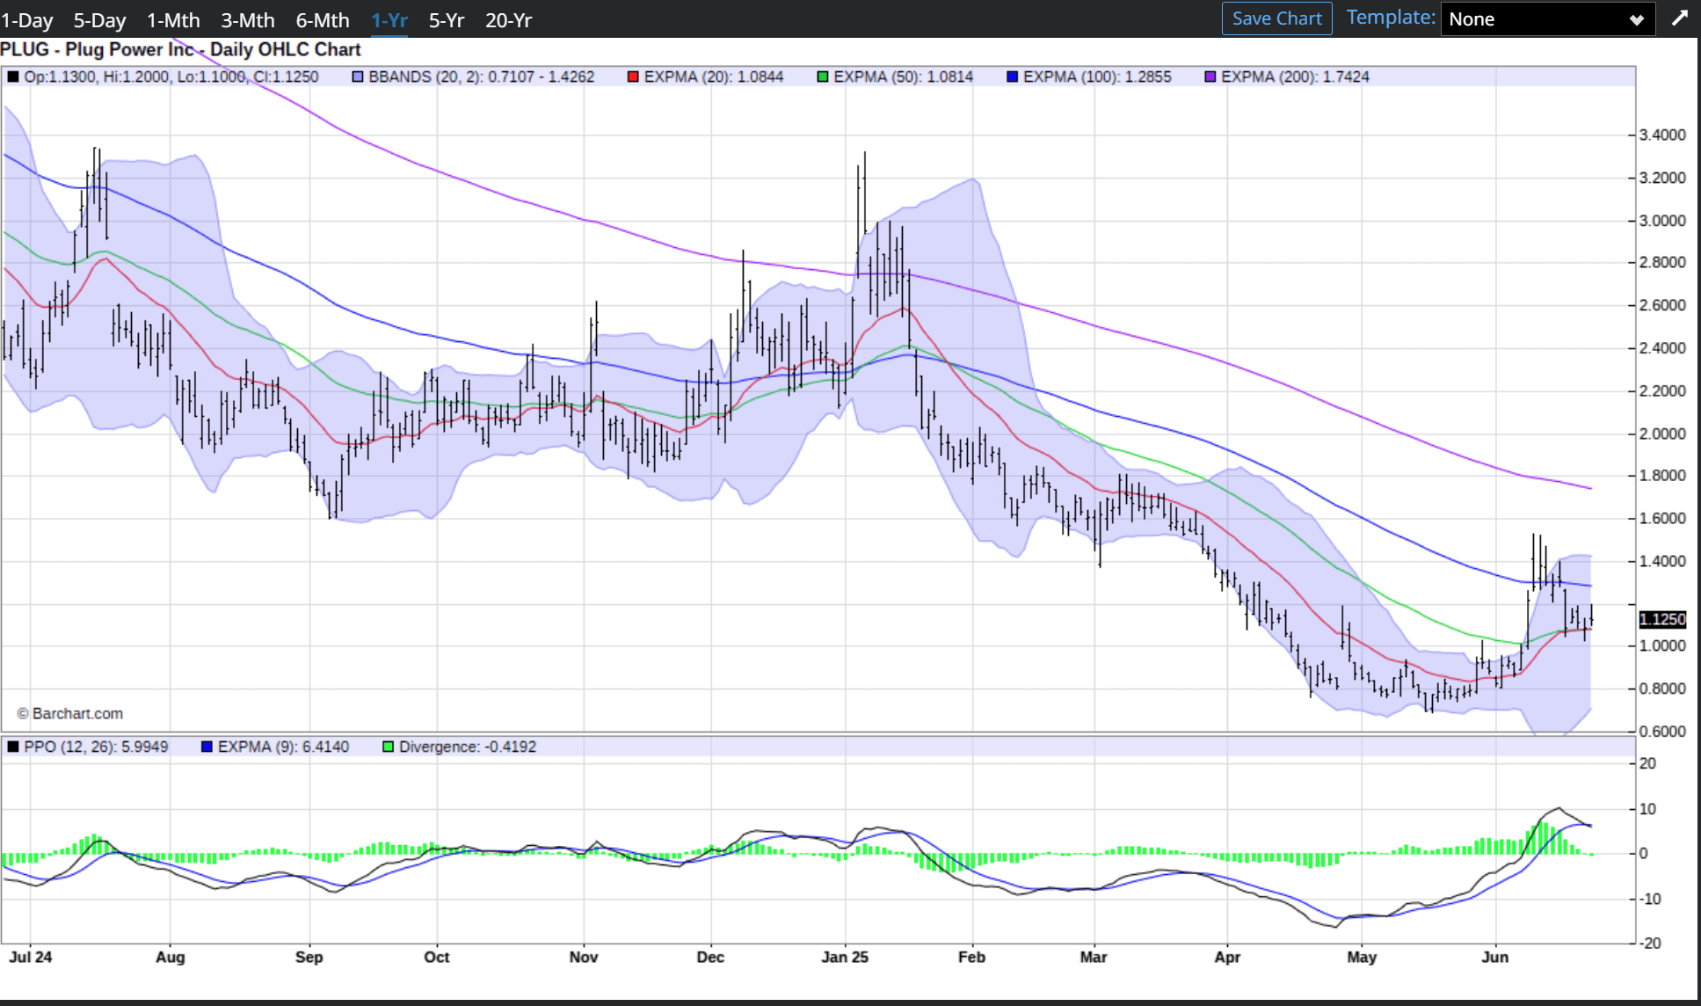This screenshot has width=1701, height=1006.
Task: Click the blue EXPMA (100) legend swatch
Action: click(1013, 77)
